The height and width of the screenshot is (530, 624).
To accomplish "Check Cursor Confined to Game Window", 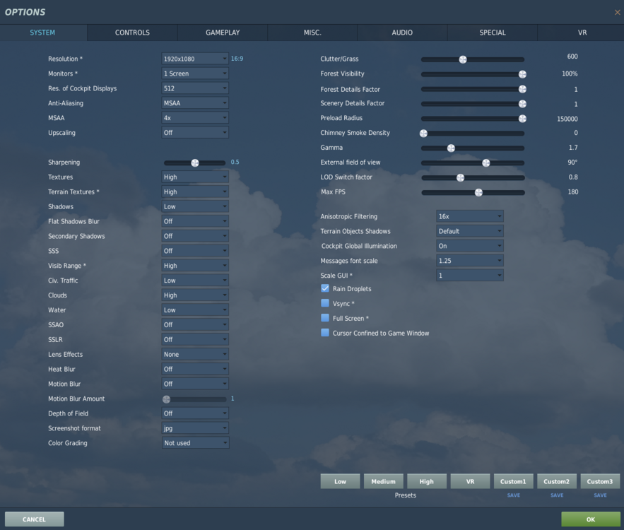I will pos(325,333).
